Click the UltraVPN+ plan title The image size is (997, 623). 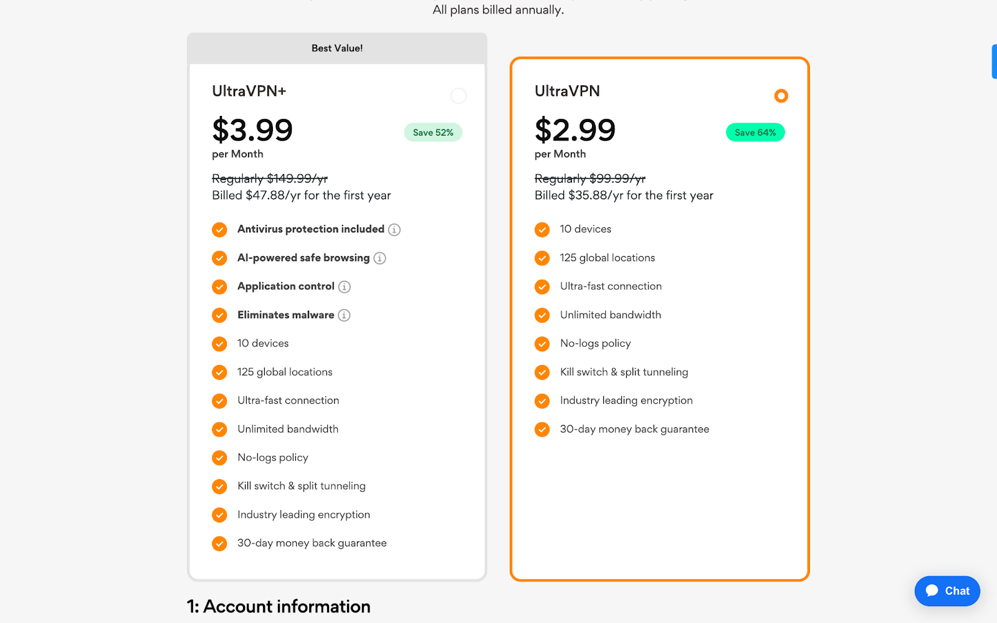tap(249, 91)
